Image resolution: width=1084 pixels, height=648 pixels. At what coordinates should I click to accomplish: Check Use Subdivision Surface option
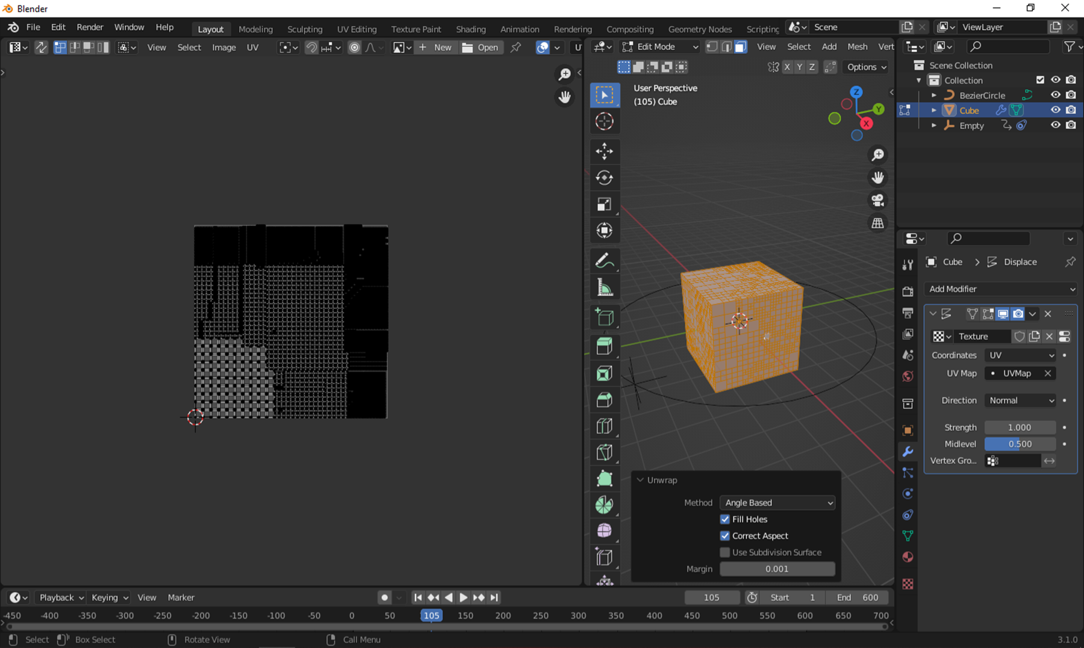725,552
